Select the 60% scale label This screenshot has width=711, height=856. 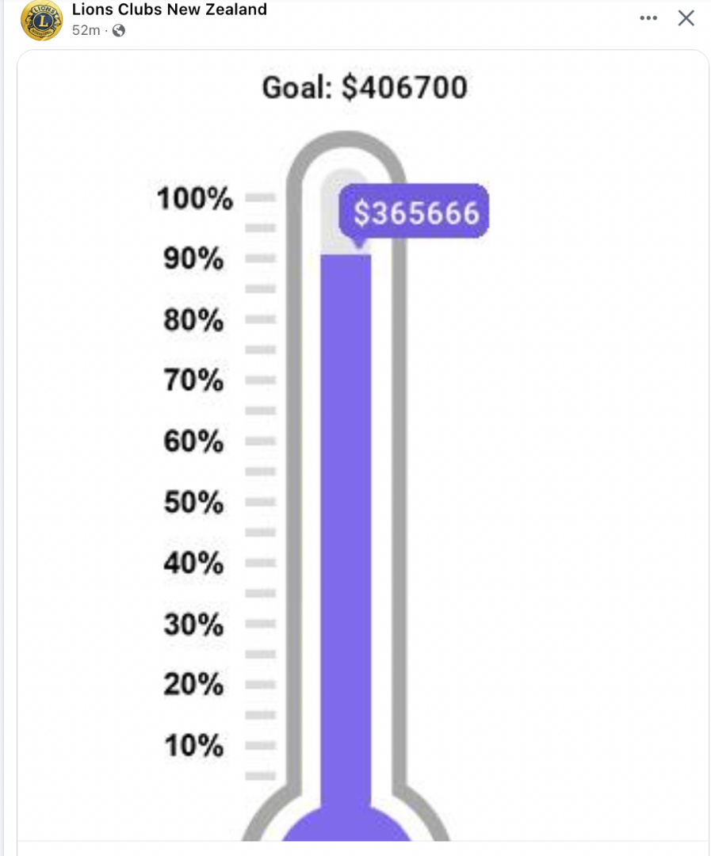pyautogui.click(x=194, y=441)
